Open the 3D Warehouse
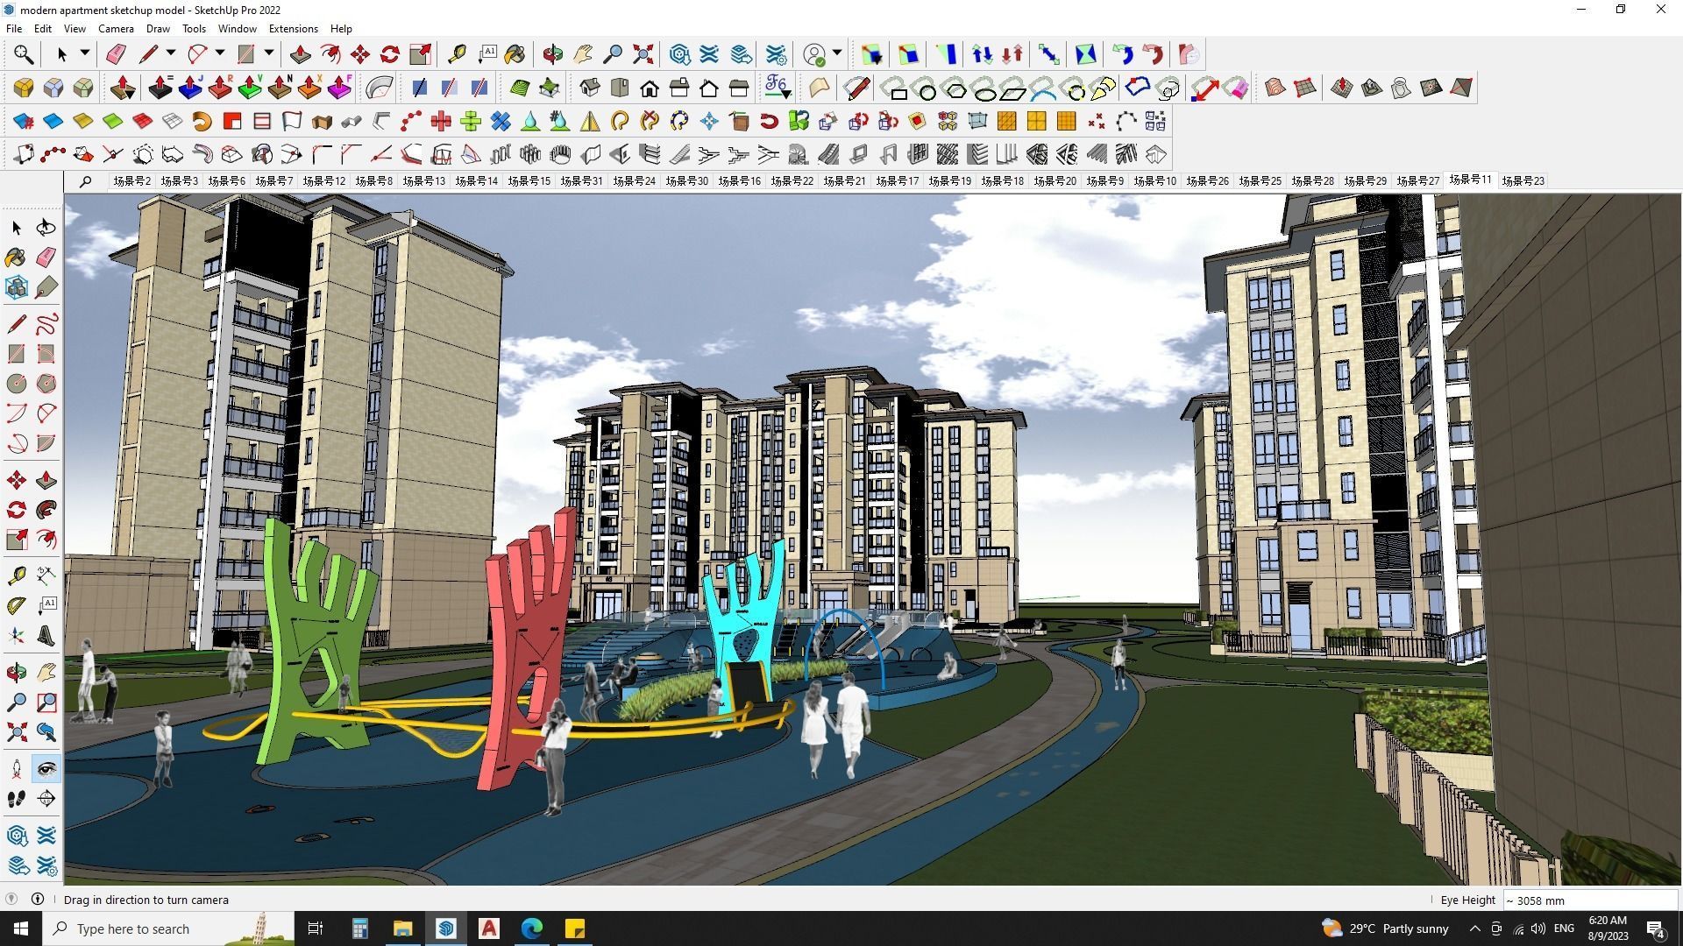This screenshot has width=1683, height=946. point(679,54)
